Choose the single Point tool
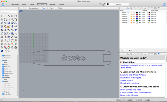167x102 pixels. 5,16
